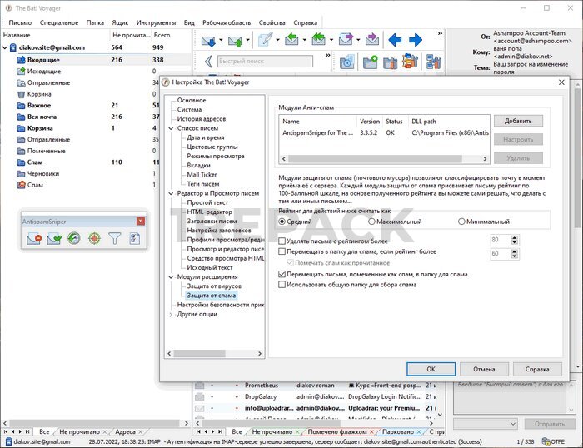Click the AntispamSniper funnel filter icon
This screenshot has height=448, width=583.
click(114, 239)
